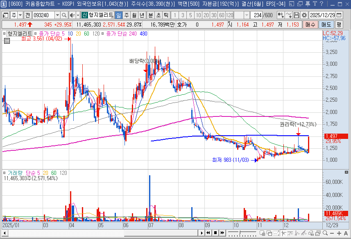Screen dimensions: 351x239
Task: Click the T font icon in title bar
Action: point(315,4)
